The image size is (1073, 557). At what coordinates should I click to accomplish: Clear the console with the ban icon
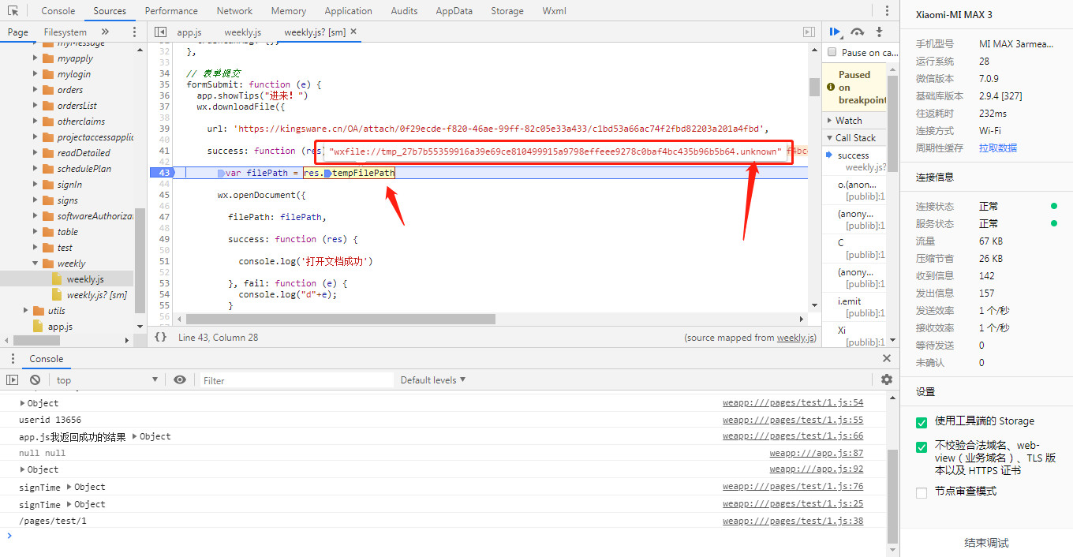pos(35,379)
